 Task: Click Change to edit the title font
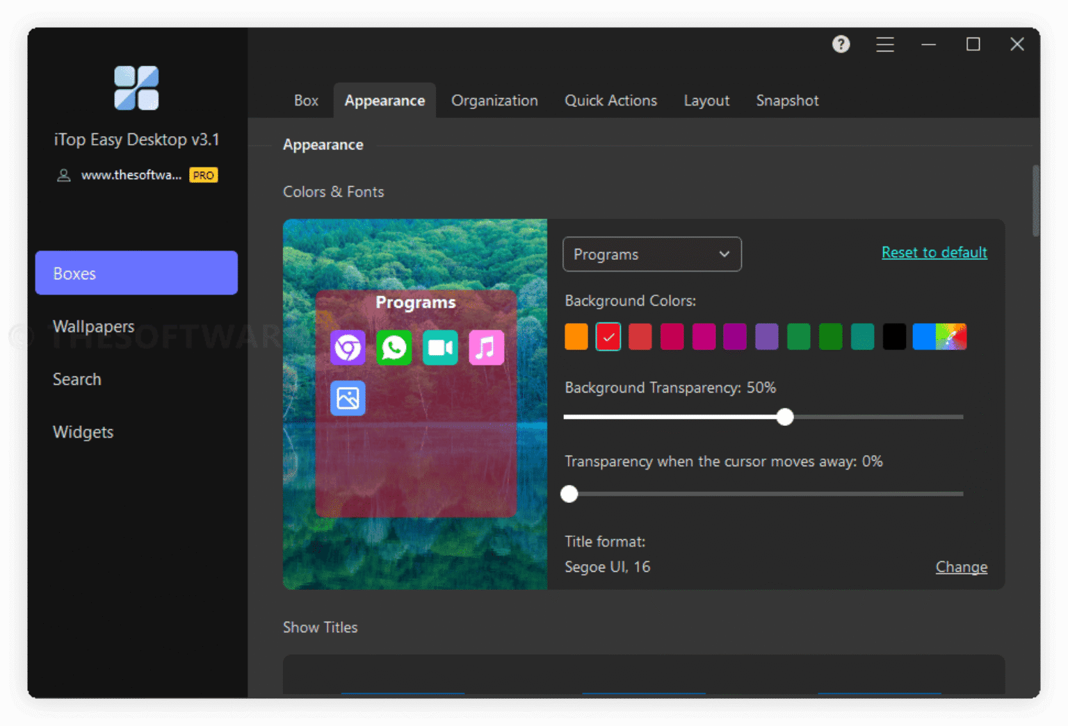[961, 567]
